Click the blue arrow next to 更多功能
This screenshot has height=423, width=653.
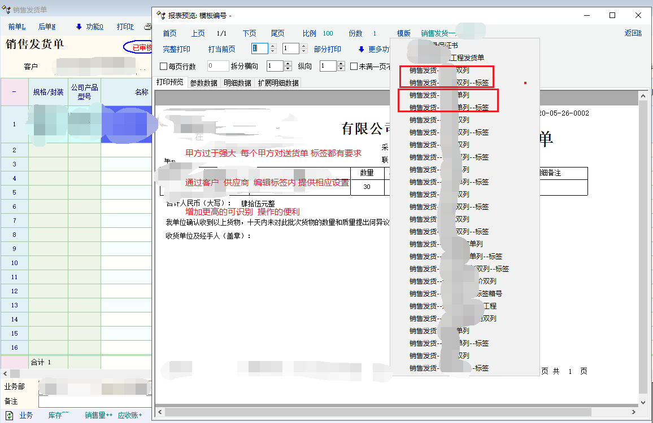(362, 49)
